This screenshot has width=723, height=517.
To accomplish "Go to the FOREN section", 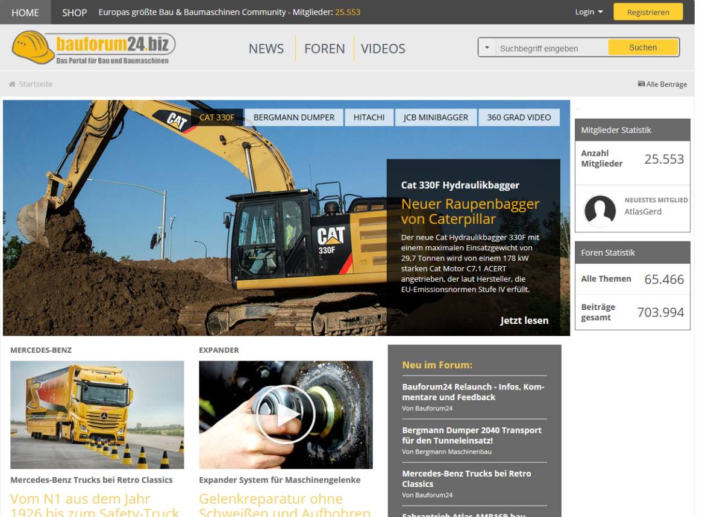I will (x=325, y=49).
